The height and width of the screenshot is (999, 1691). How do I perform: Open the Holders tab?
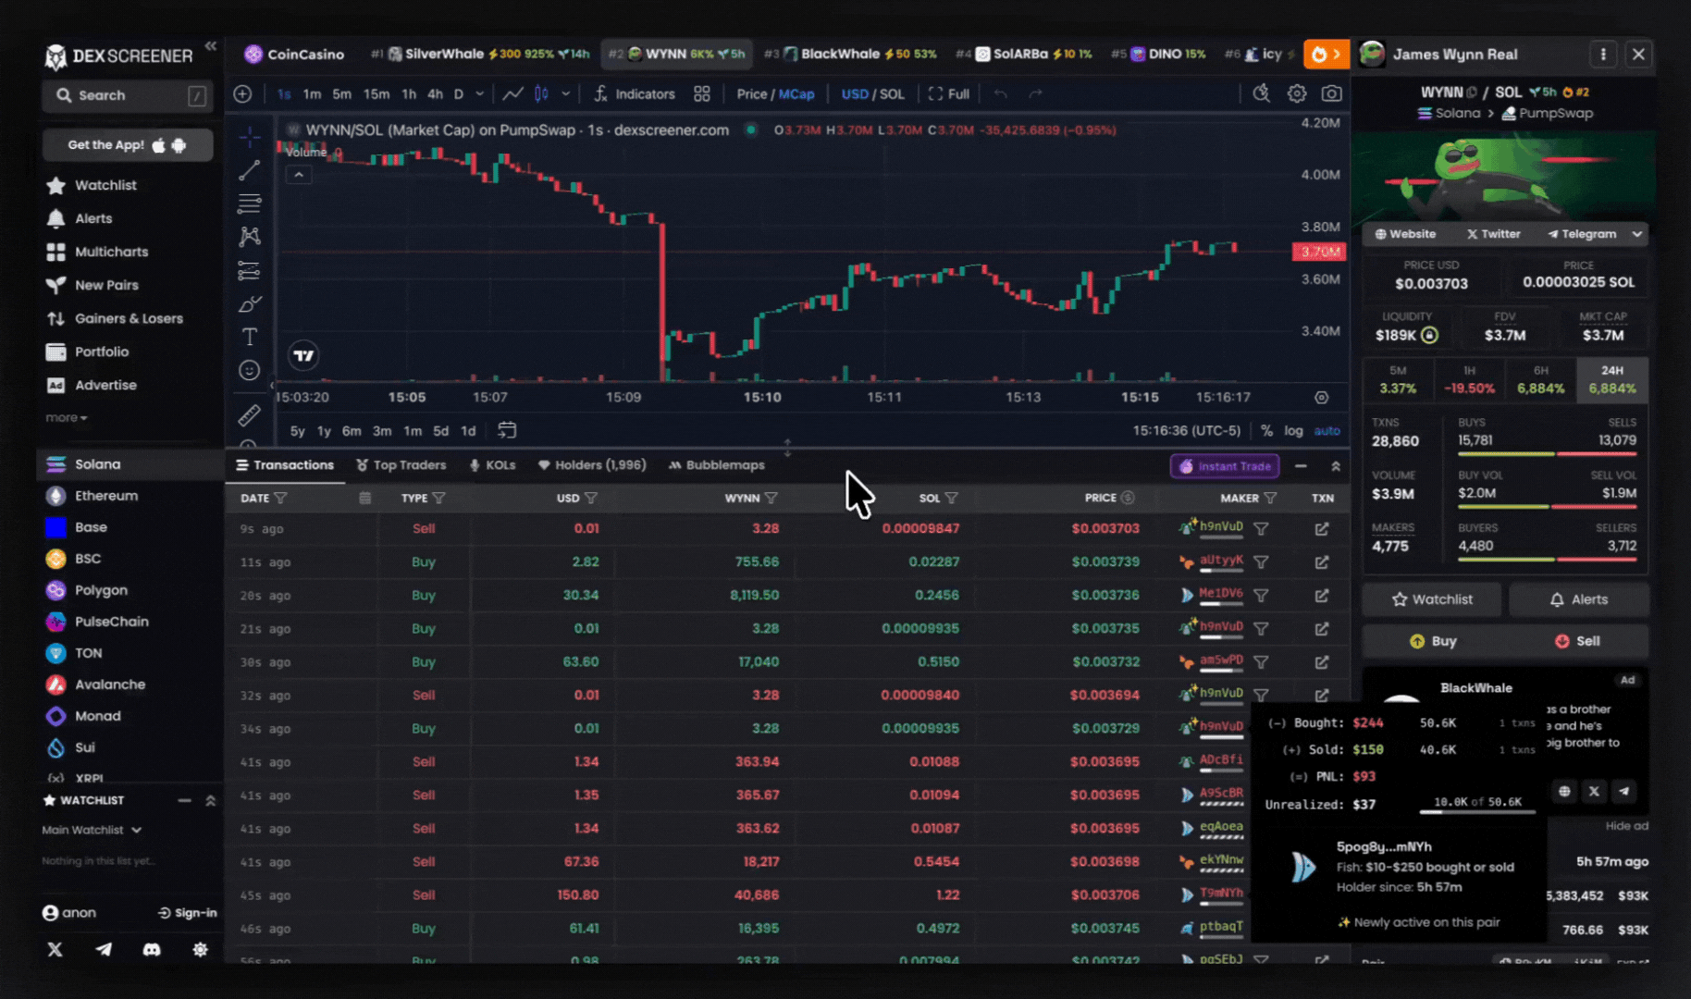point(592,465)
